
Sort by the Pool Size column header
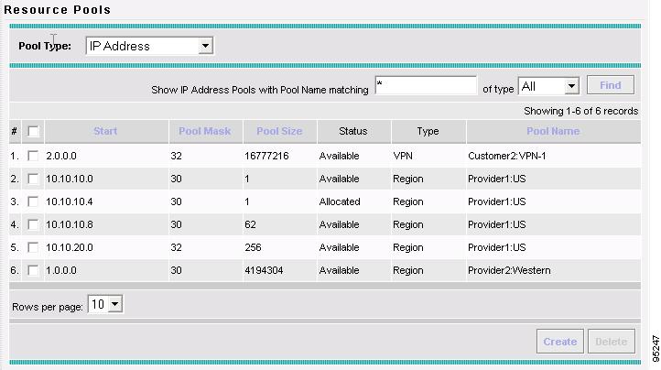point(279,131)
